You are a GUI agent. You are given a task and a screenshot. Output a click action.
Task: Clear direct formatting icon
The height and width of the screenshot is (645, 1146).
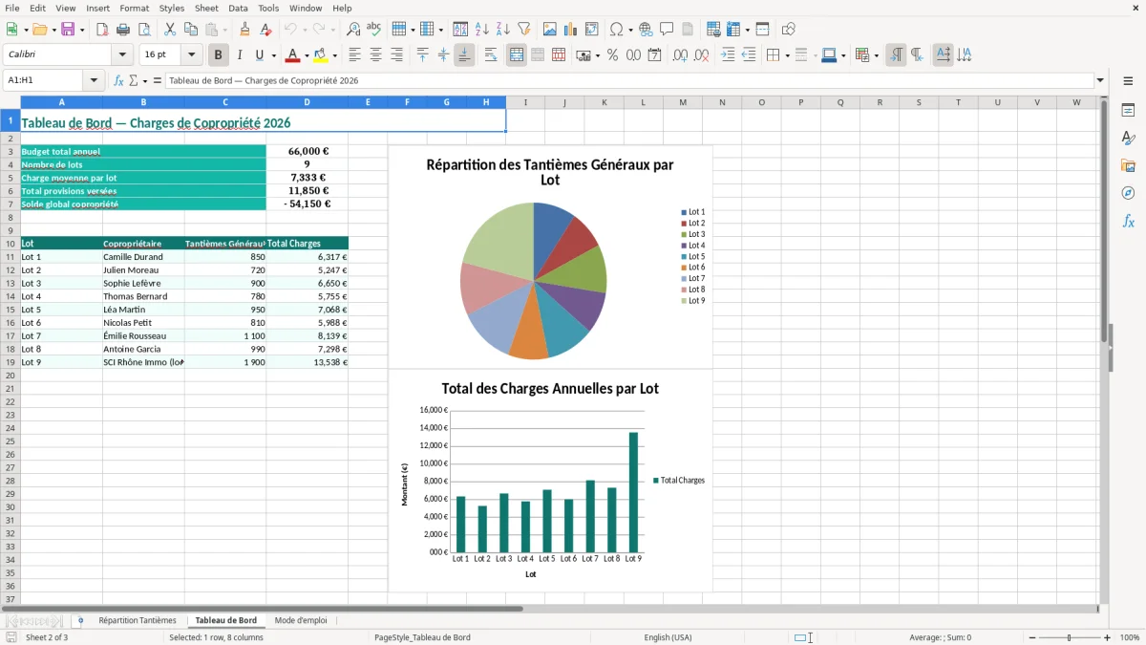point(265,30)
